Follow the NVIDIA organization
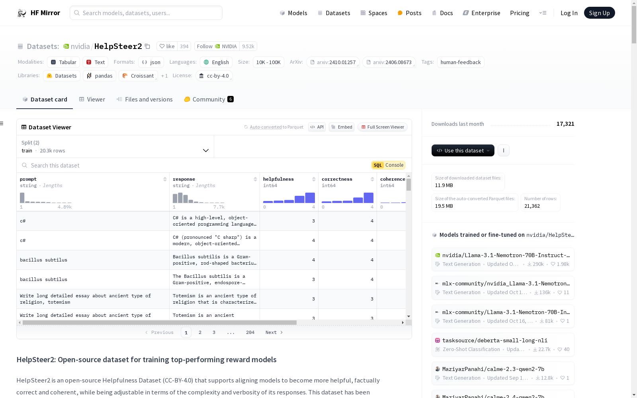 217,46
